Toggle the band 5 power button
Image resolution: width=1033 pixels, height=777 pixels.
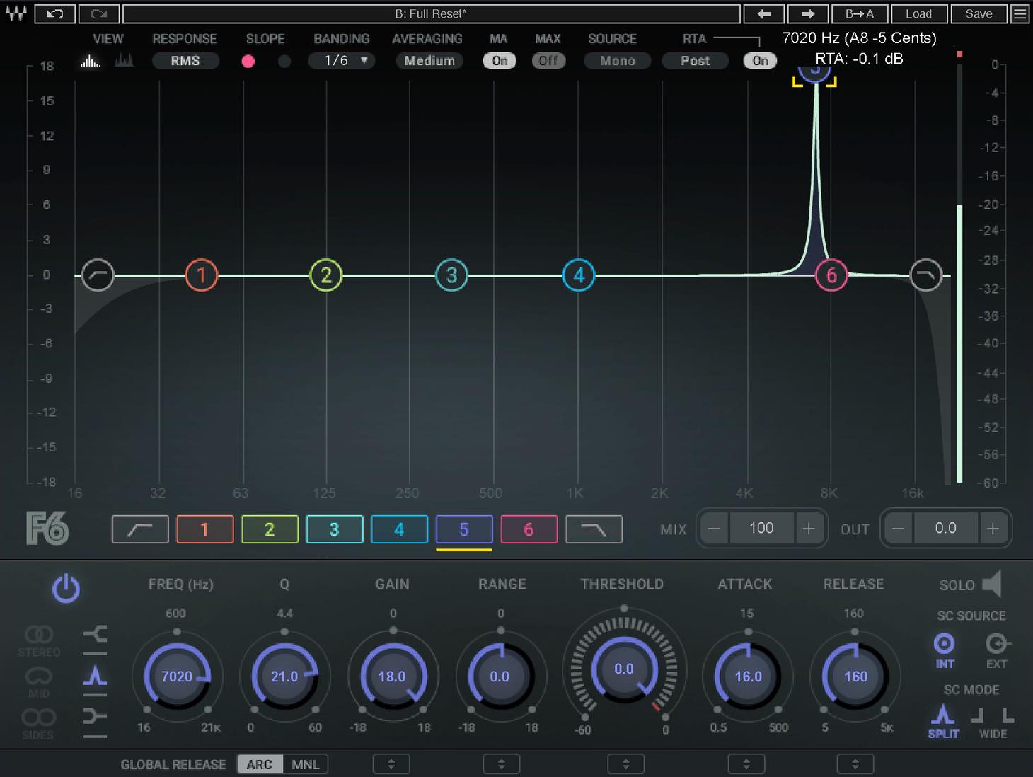[x=66, y=589]
